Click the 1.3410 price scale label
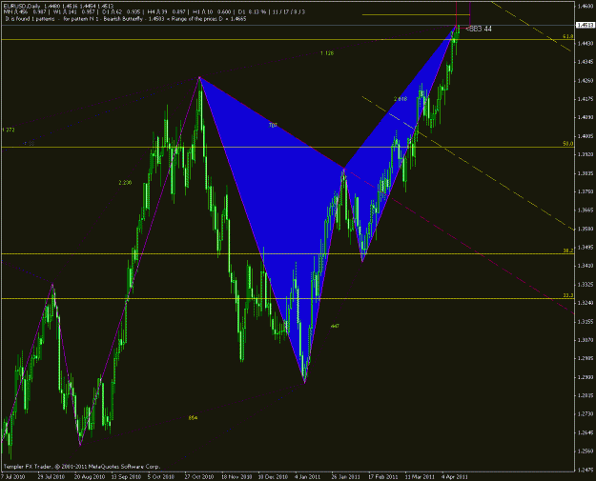 [586, 266]
